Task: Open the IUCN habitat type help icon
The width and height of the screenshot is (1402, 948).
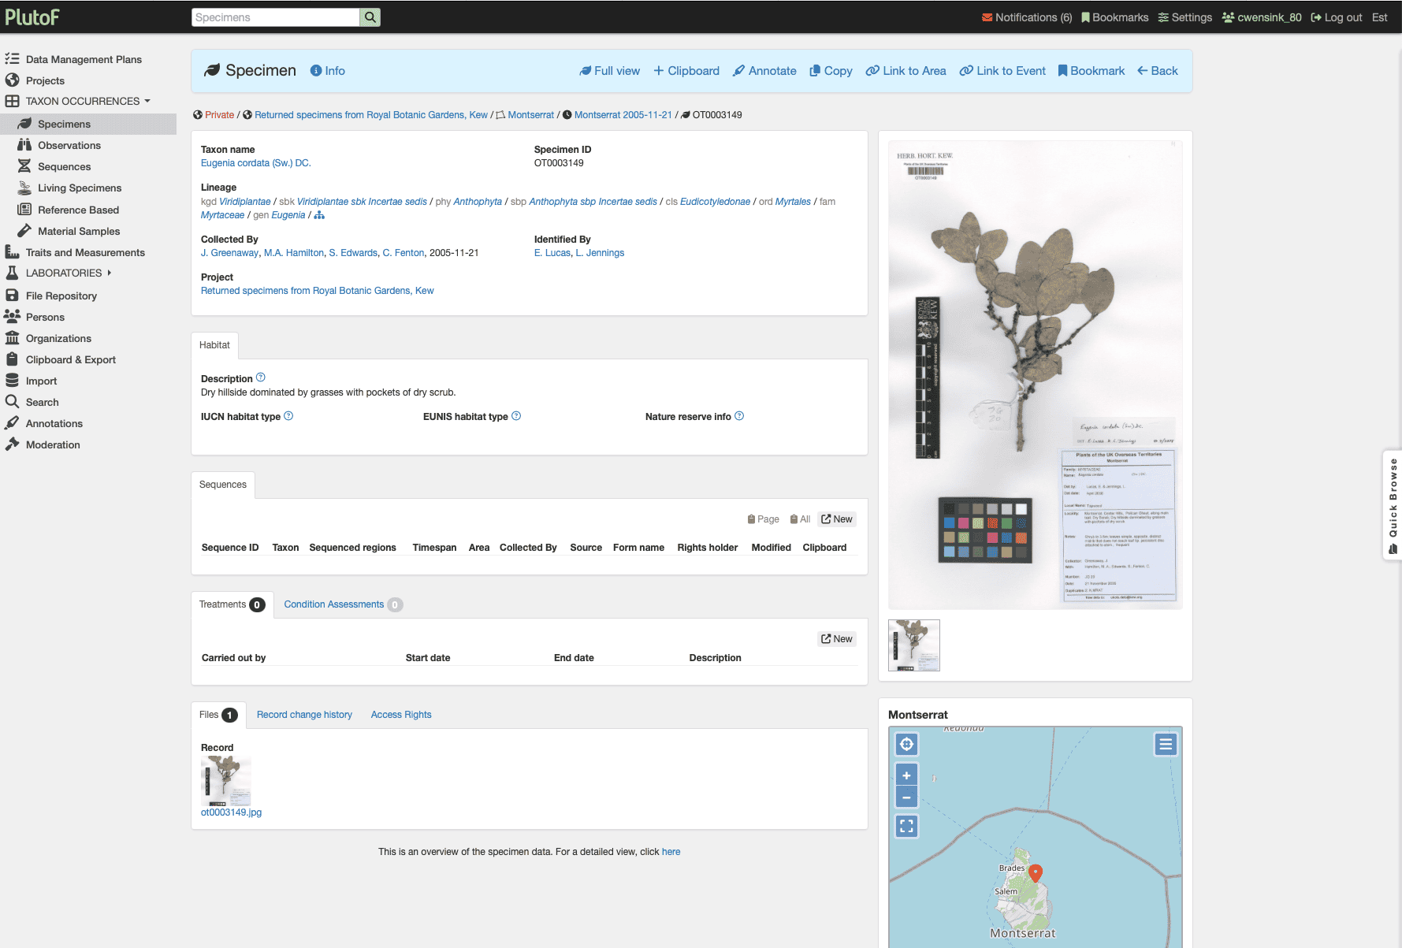Action: click(288, 416)
